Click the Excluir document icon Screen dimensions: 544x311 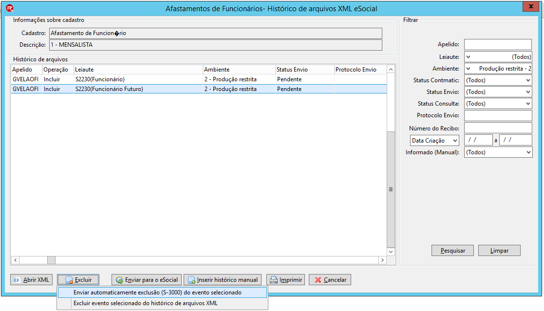click(x=69, y=280)
